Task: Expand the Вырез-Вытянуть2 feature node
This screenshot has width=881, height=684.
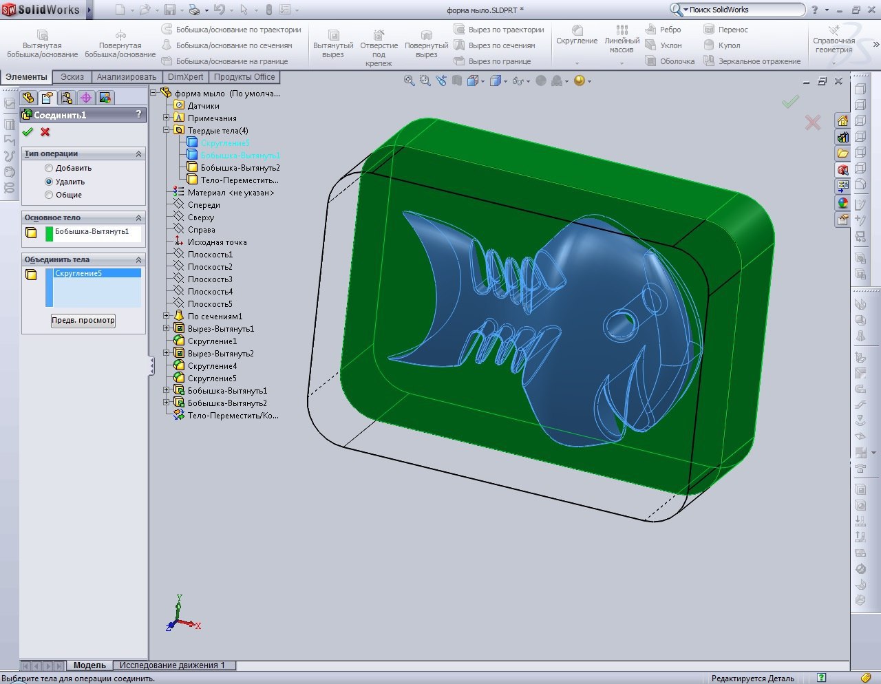Action: pos(166,353)
